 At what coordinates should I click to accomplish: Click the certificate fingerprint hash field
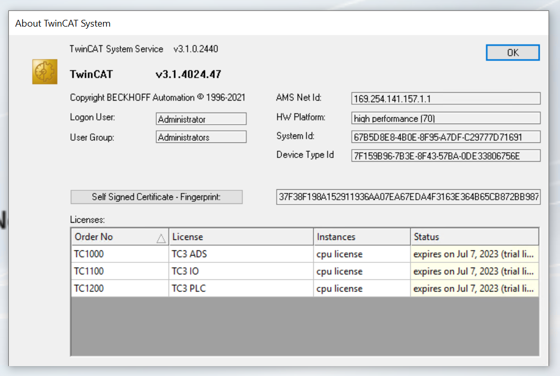coord(408,197)
